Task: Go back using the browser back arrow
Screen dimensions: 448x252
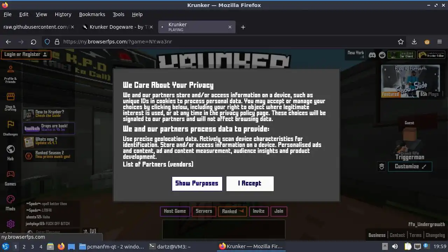Action: click(8, 42)
